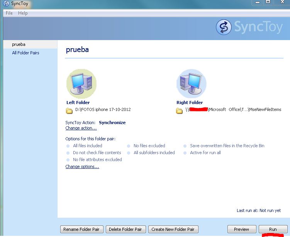Click the 'Last run at: Not run yet' status

[259, 210]
